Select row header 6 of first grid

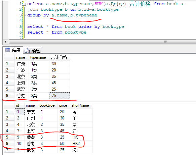coord(9,96)
